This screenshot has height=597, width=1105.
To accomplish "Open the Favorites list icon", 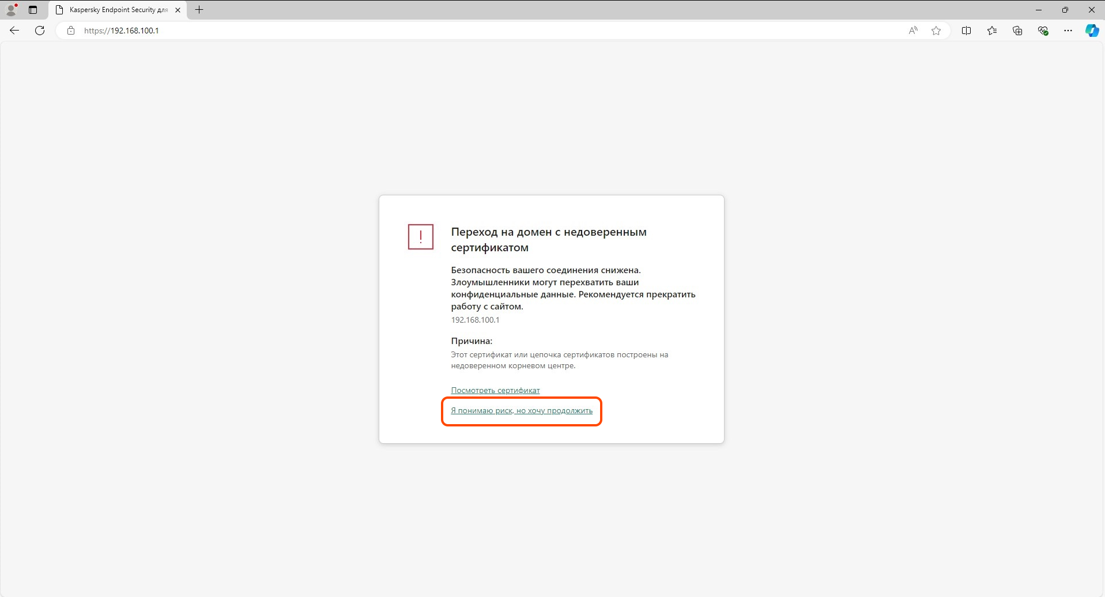I will click(x=992, y=31).
